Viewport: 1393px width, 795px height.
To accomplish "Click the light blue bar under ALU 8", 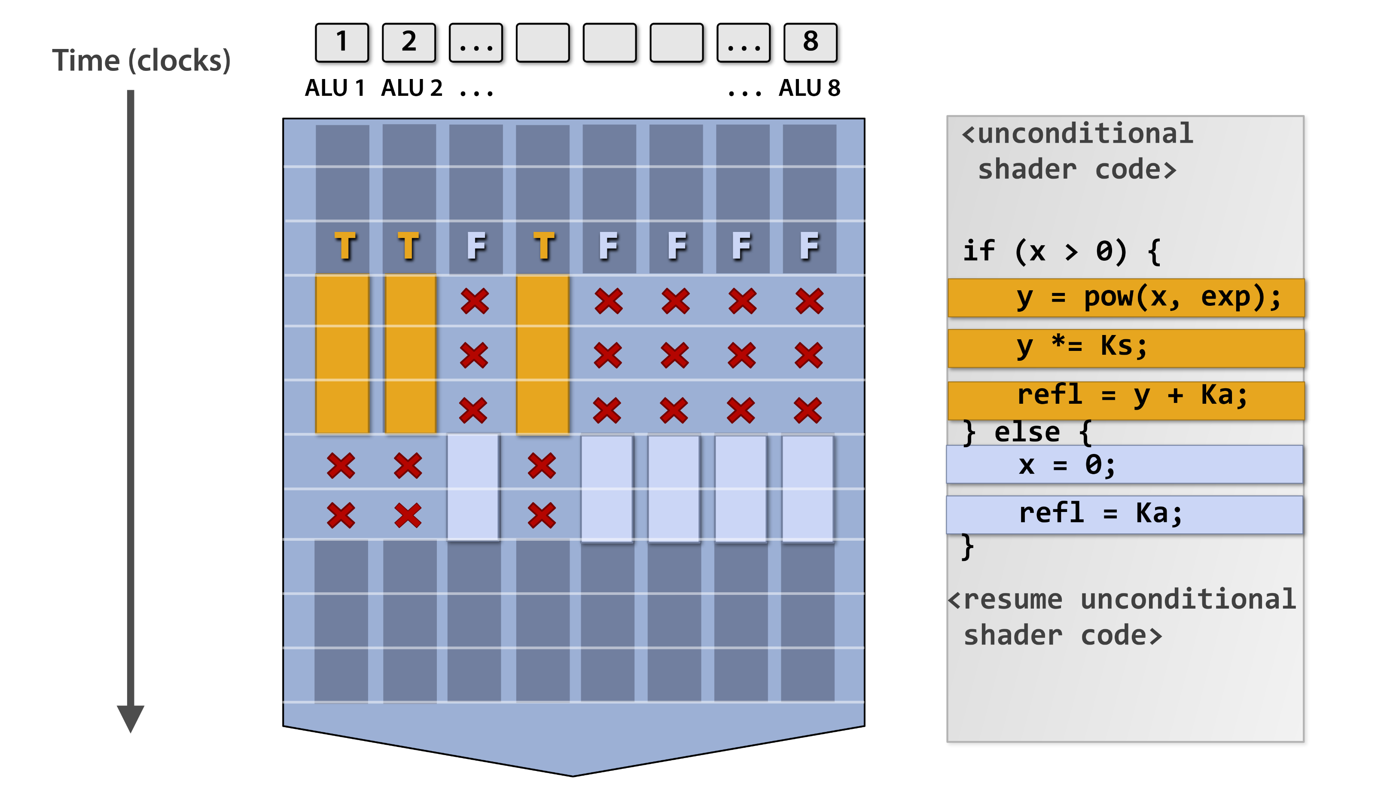I will [807, 488].
